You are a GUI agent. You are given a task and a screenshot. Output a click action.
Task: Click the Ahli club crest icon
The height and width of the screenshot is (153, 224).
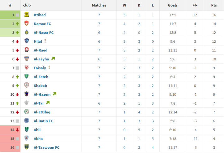(26, 130)
